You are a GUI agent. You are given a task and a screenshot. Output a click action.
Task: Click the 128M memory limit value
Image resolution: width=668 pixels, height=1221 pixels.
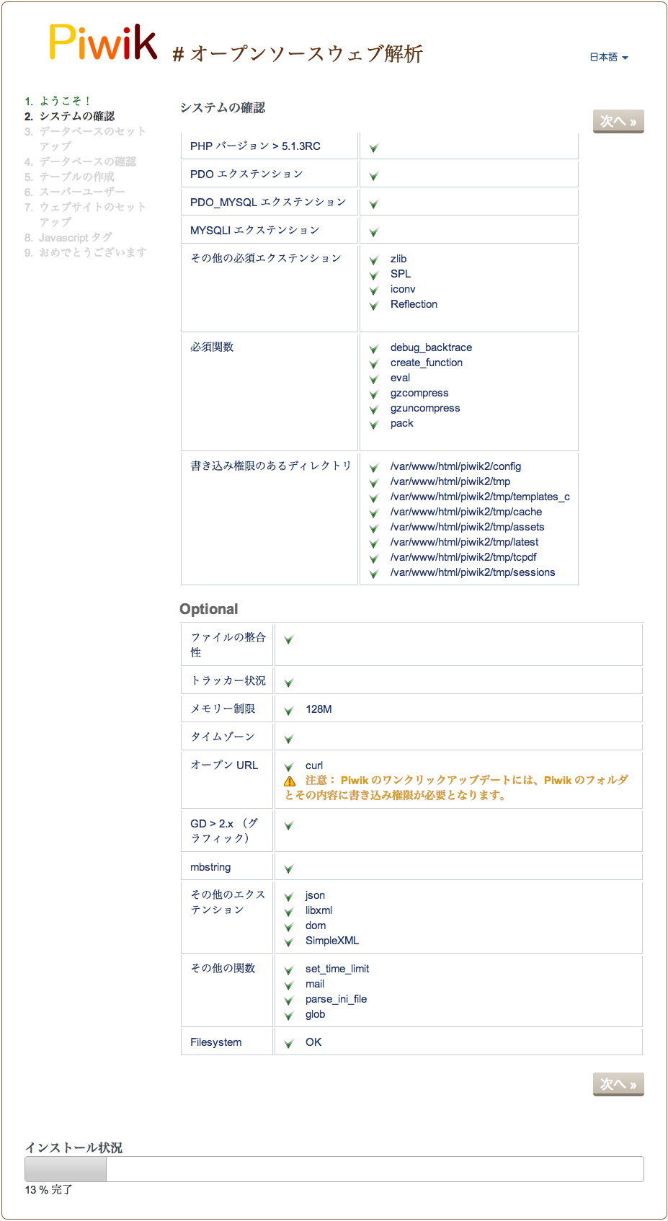coord(319,709)
